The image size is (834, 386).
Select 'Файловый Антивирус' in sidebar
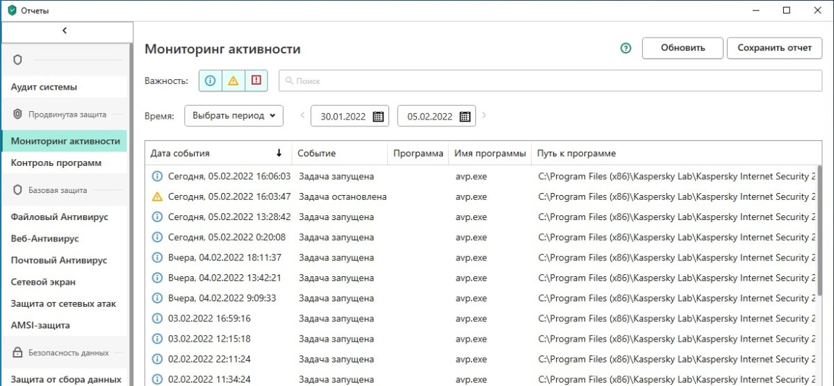click(x=59, y=217)
